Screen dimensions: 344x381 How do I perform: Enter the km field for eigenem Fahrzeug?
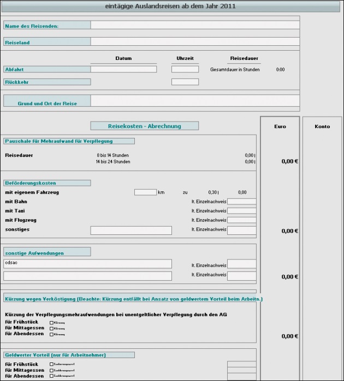click(x=145, y=192)
